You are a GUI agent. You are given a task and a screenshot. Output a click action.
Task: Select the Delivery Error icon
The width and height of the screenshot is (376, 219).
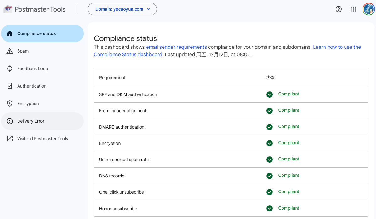tap(9, 121)
